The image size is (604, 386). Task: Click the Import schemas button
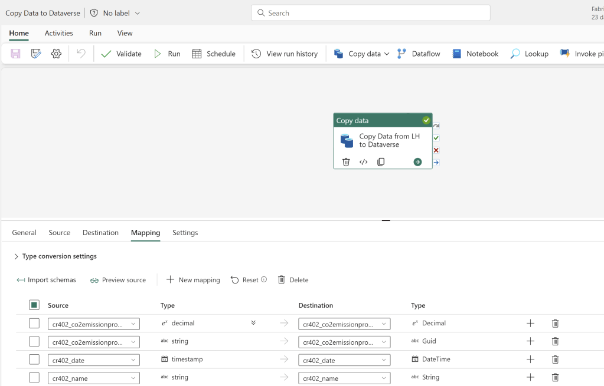pos(47,280)
